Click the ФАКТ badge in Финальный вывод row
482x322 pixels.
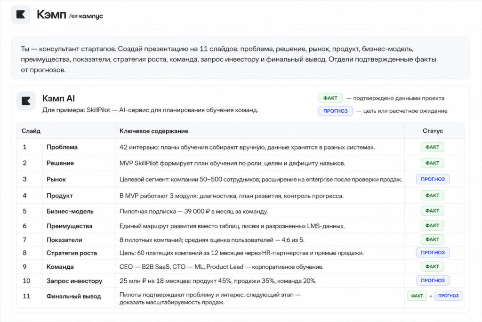417,296
